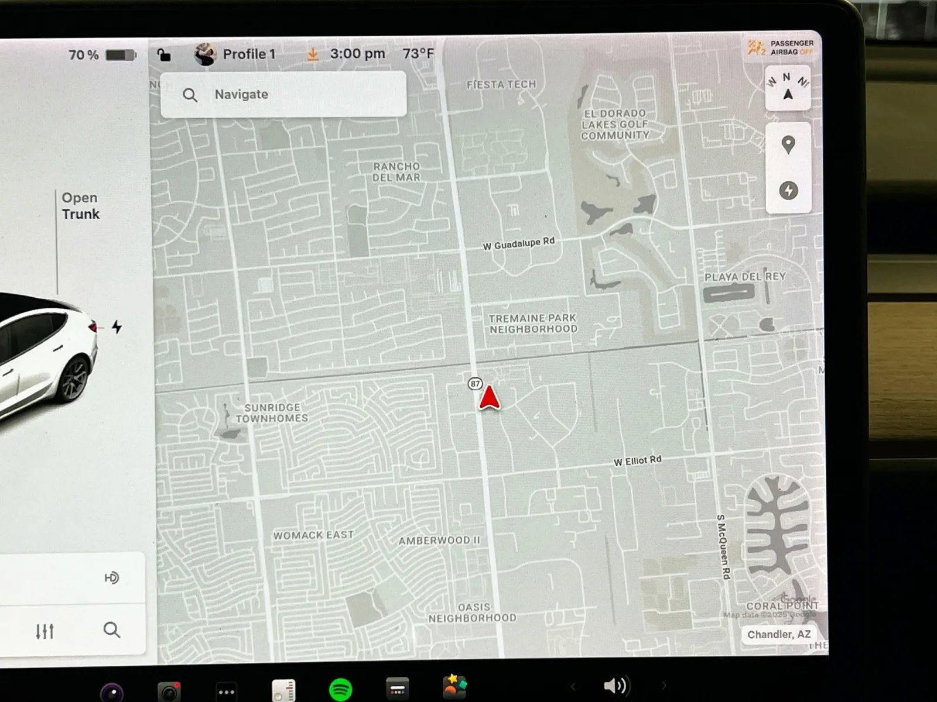Toggle the door lock icon
The width and height of the screenshot is (937, 702).
[x=164, y=55]
